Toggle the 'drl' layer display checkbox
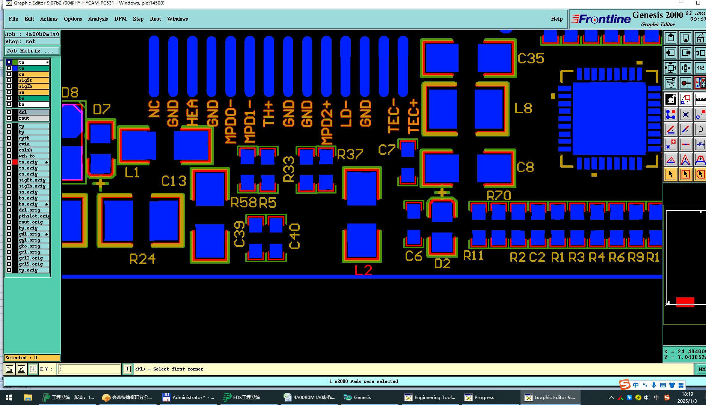Screen dimensions: 706x405 (9, 112)
